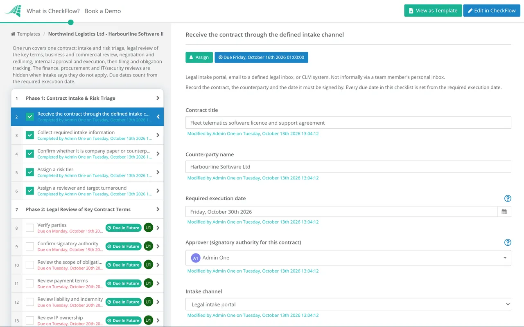Click the A1 avatar in Approver field
This screenshot has width=524, height=327.
tap(196, 258)
